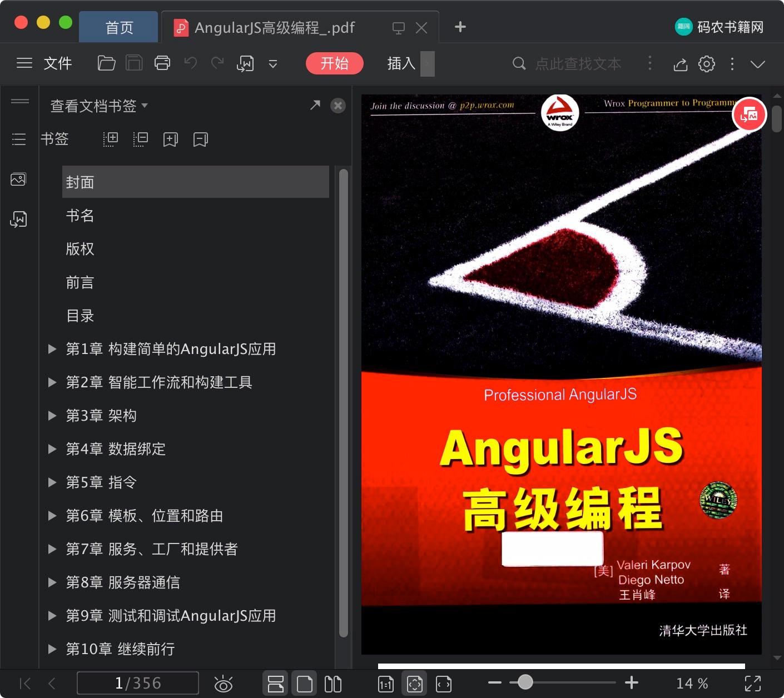Viewport: 784px width, 698px height.
Task: Switch to single page view
Action: point(304,684)
